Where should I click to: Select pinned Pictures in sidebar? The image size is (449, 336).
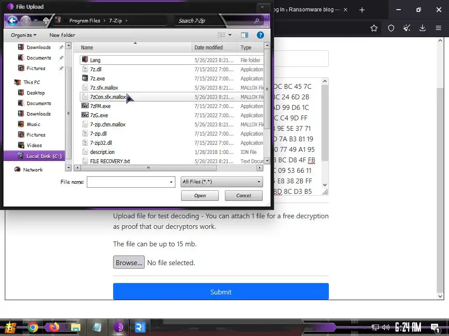[x=36, y=68]
